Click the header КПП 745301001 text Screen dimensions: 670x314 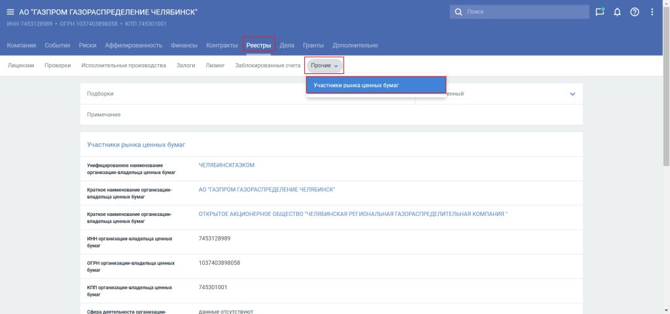coord(146,24)
